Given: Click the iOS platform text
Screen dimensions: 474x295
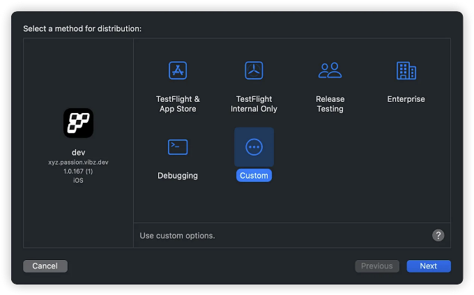Looking at the screenshot, I should 78,181.
